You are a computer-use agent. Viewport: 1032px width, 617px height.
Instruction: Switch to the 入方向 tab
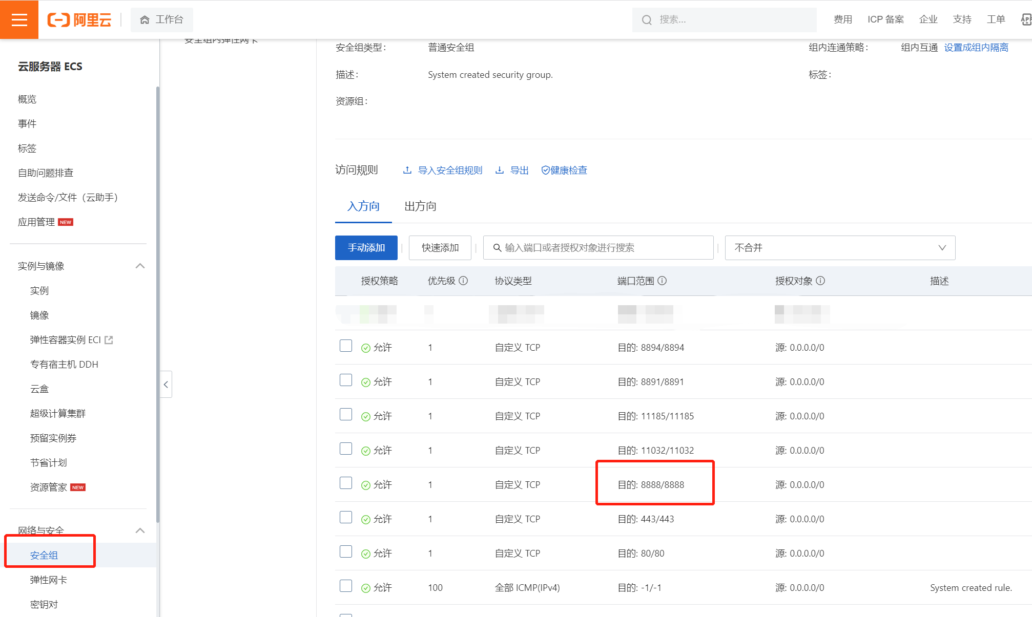tap(363, 206)
